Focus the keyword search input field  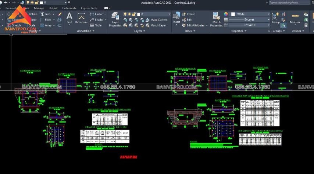(x=289, y=3)
